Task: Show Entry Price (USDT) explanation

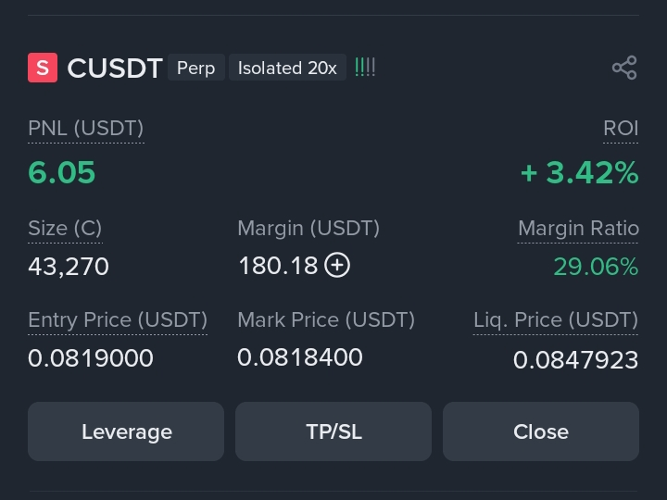Action: click(x=118, y=320)
